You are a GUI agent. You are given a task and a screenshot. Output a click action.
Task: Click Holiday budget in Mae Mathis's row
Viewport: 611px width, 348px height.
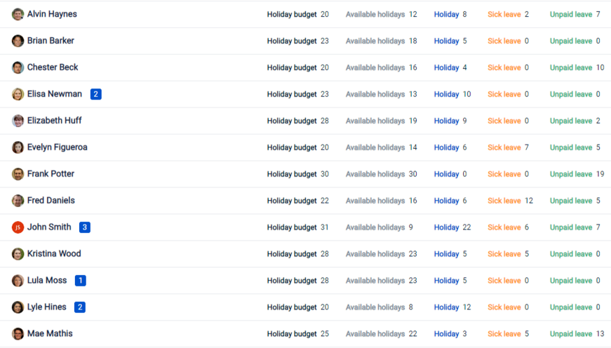(x=292, y=334)
